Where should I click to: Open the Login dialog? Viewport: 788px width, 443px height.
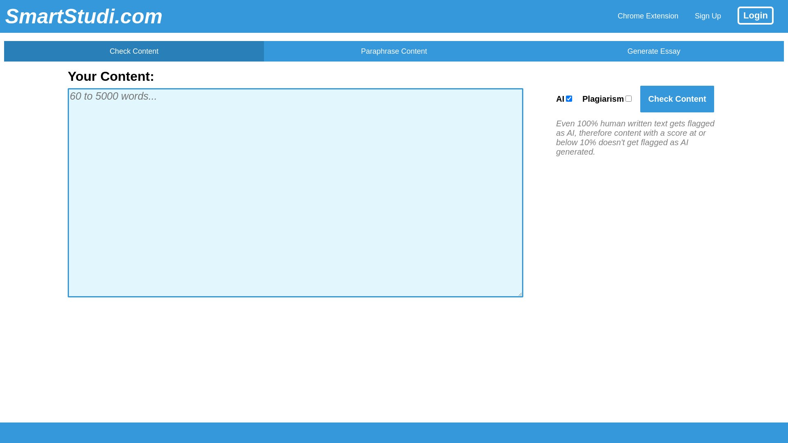point(756,16)
